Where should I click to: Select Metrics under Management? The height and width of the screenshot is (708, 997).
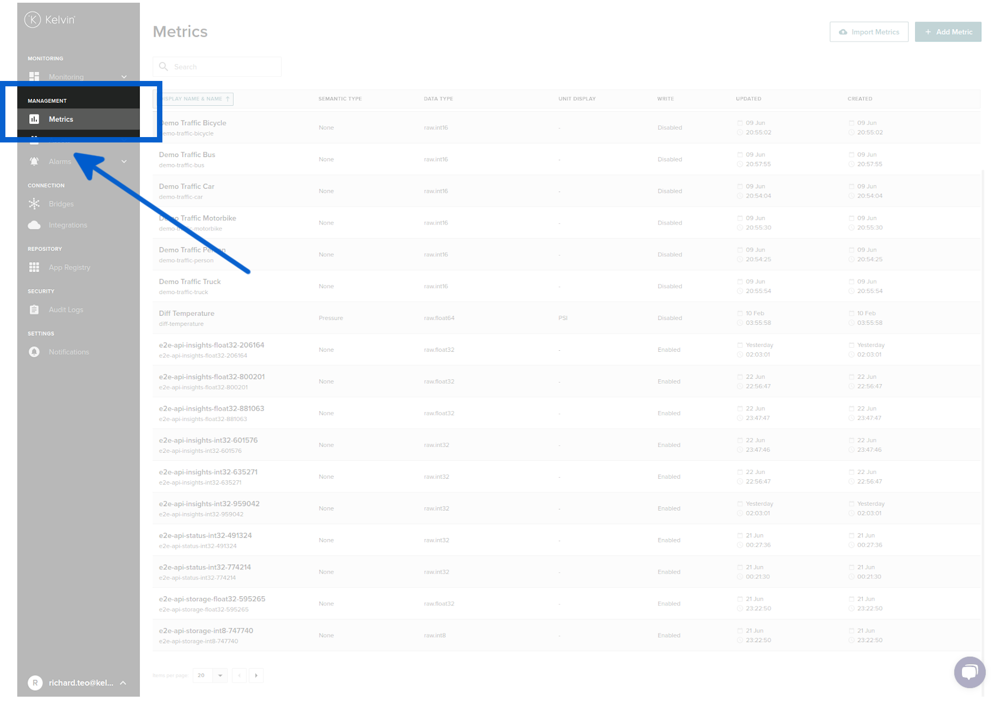61,119
